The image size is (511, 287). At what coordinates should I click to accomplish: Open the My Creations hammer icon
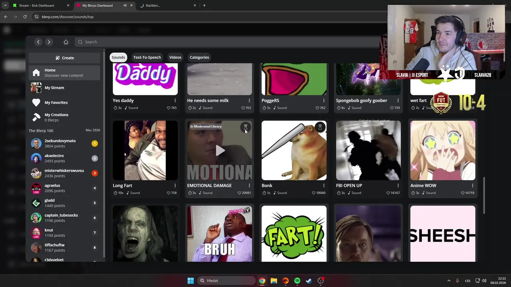[36, 117]
